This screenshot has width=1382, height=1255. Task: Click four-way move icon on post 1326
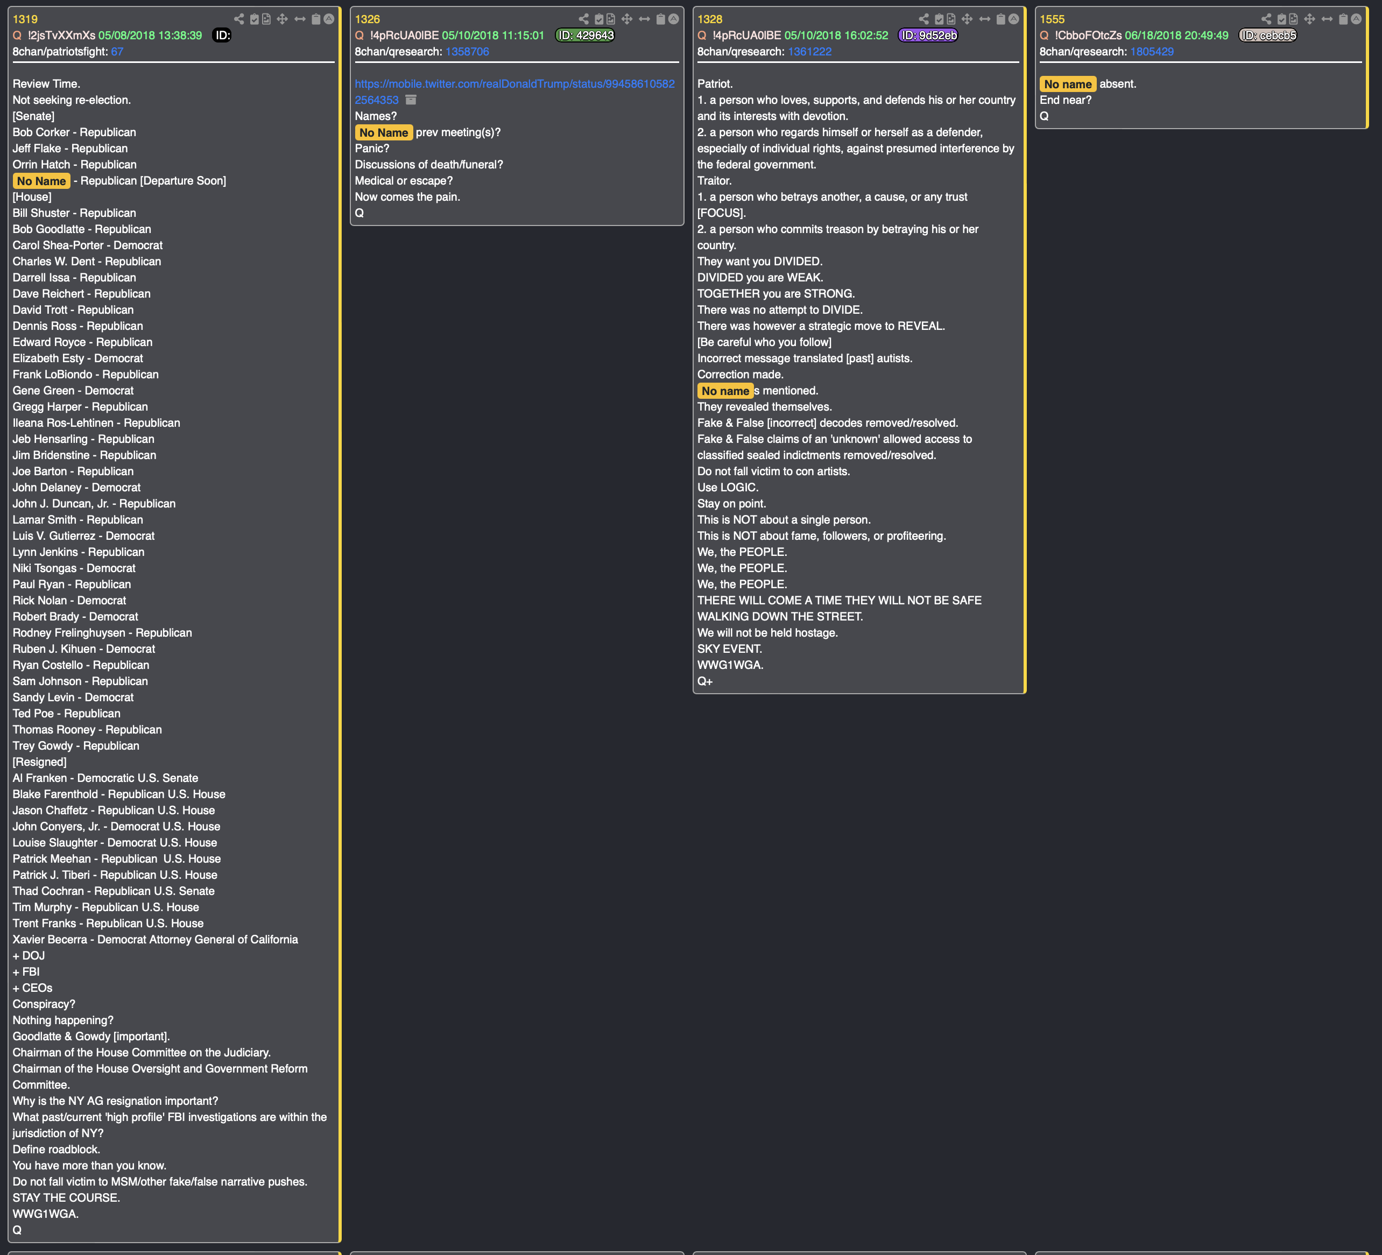coord(626,19)
